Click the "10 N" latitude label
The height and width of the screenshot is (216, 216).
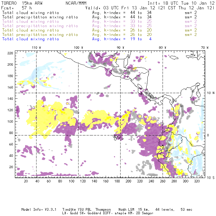click(x=211, y=93)
